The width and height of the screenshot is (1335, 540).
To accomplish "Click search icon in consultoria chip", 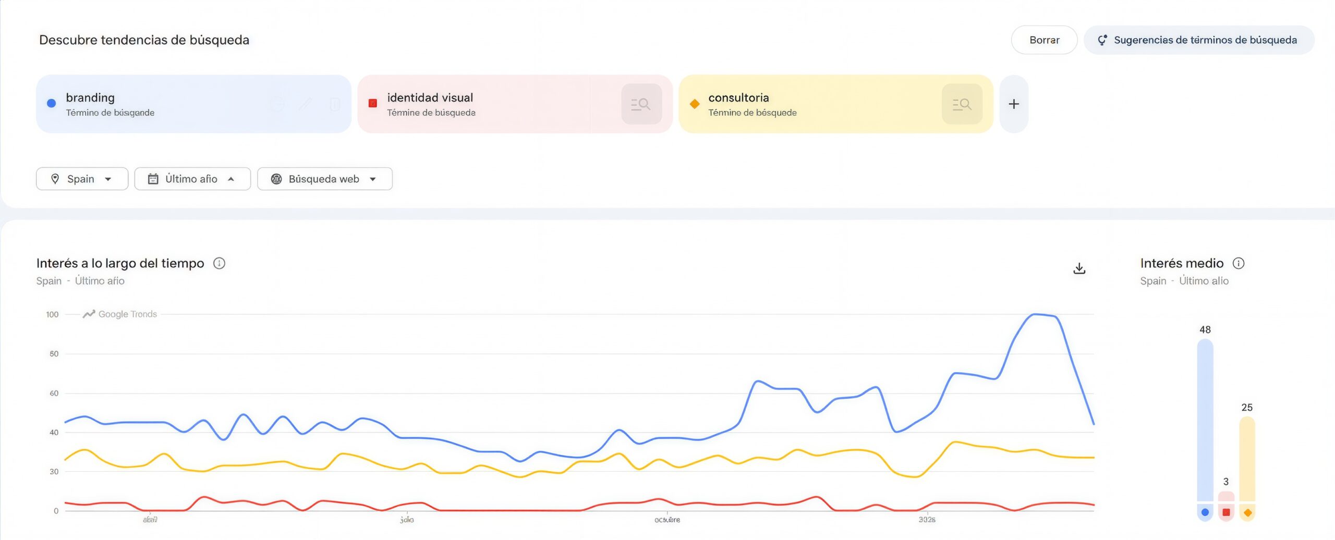I will pyautogui.click(x=962, y=104).
